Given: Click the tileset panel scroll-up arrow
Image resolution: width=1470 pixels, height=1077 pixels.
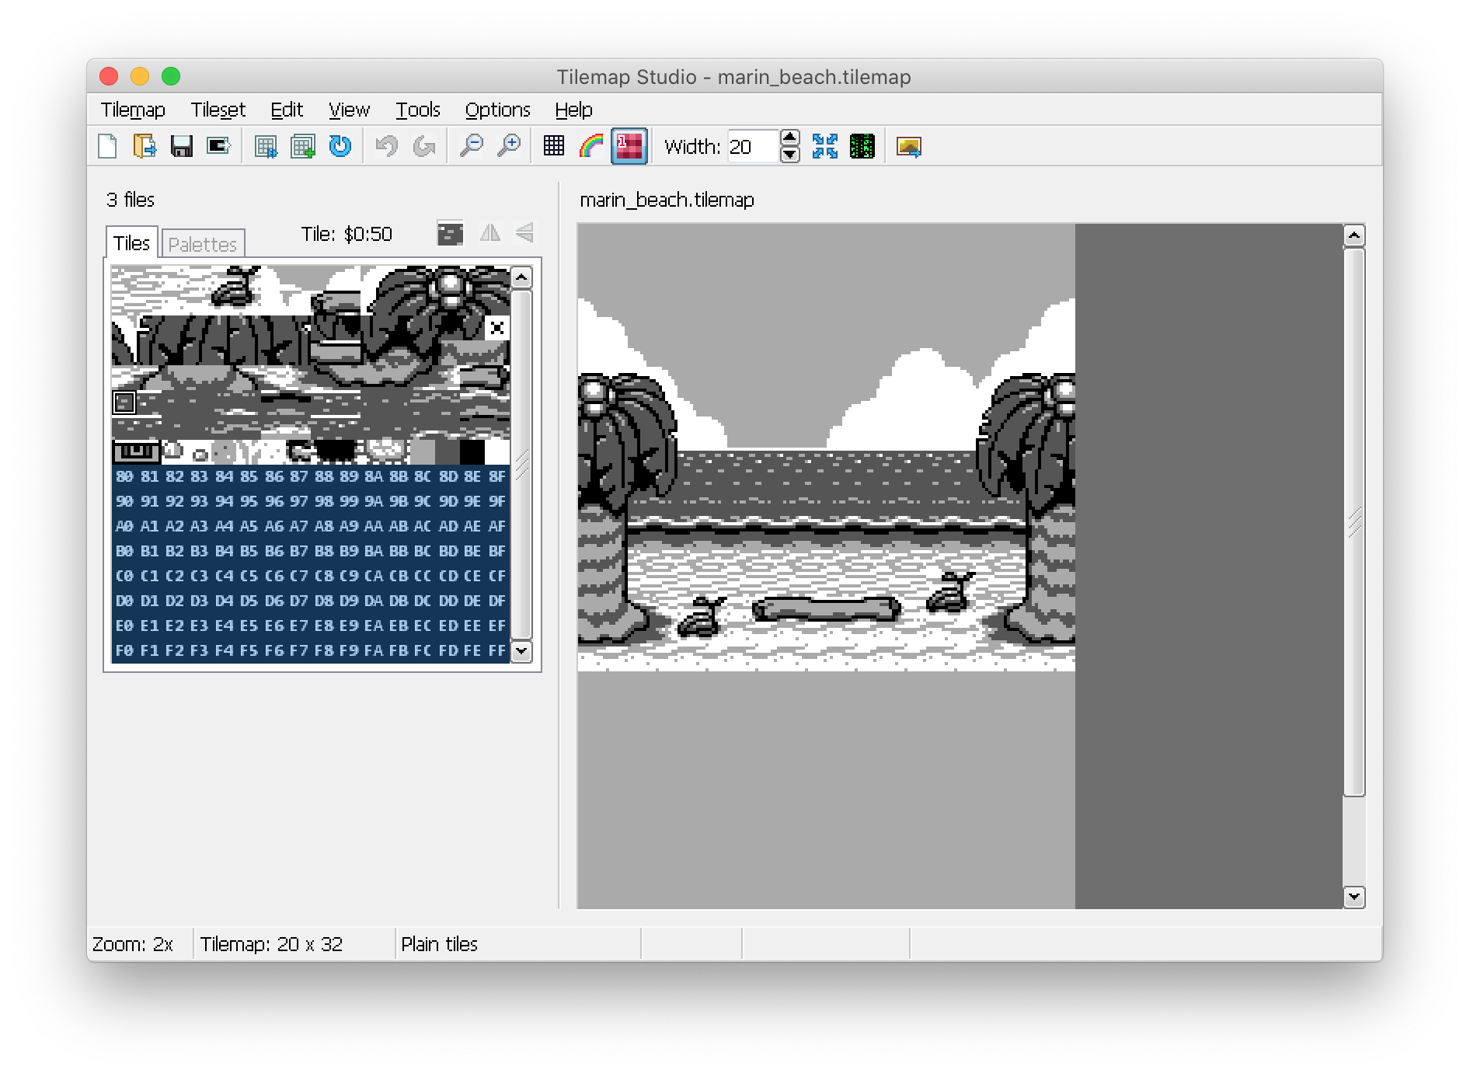Looking at the screenshot, I should [522, 277].
